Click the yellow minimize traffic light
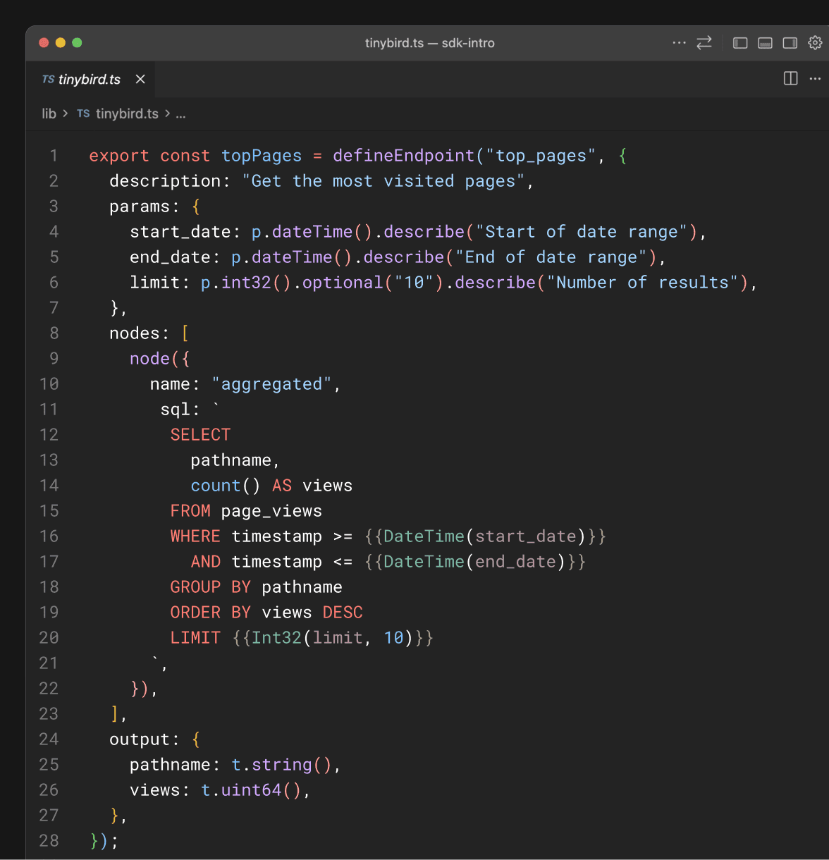Viewport: 829px width, 860px height. coord(61,42)
